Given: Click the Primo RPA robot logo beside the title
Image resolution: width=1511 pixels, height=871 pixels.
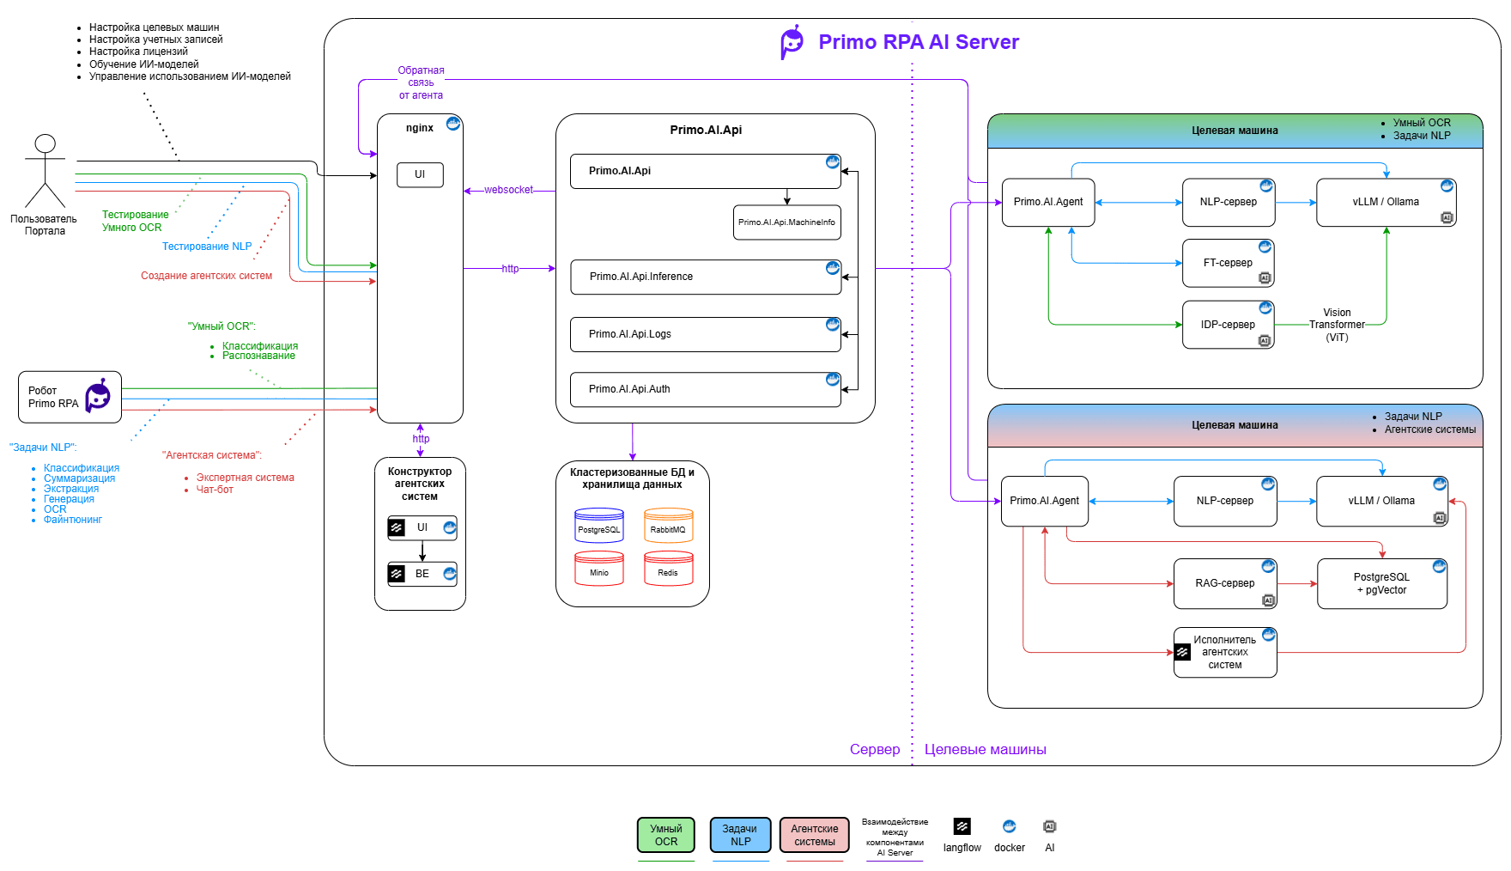Looking at the screenshot, I should (792, 42).
